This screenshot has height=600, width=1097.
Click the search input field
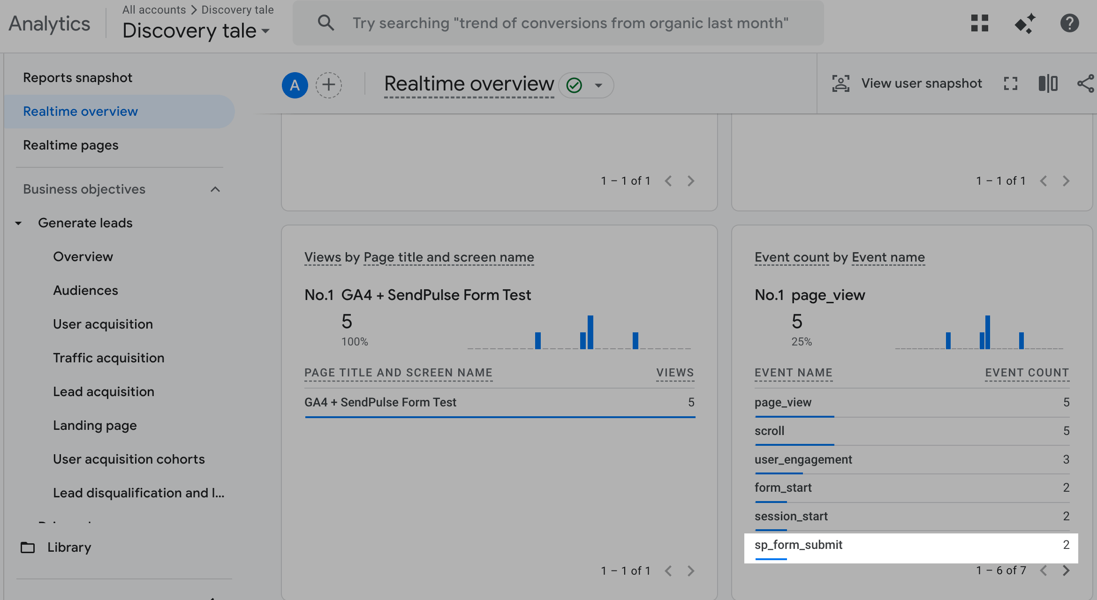click(x=570, y=23)
